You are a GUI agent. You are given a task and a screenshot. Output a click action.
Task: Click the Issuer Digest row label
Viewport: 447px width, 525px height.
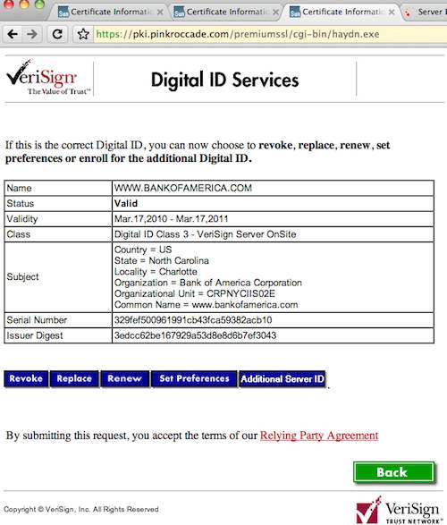35,335
